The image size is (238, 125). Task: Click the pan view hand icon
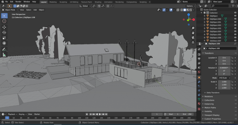(x=193, y=33)
